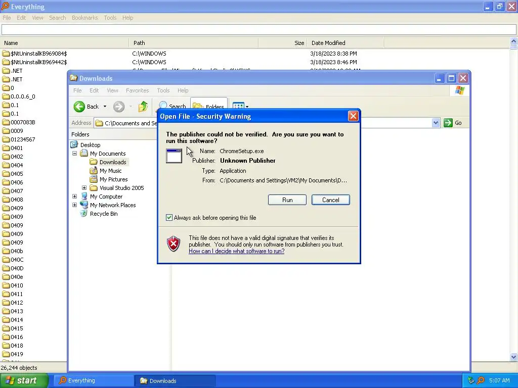Select $NtUninstallKB969442$ folder icon in Everything

point(6,62)
